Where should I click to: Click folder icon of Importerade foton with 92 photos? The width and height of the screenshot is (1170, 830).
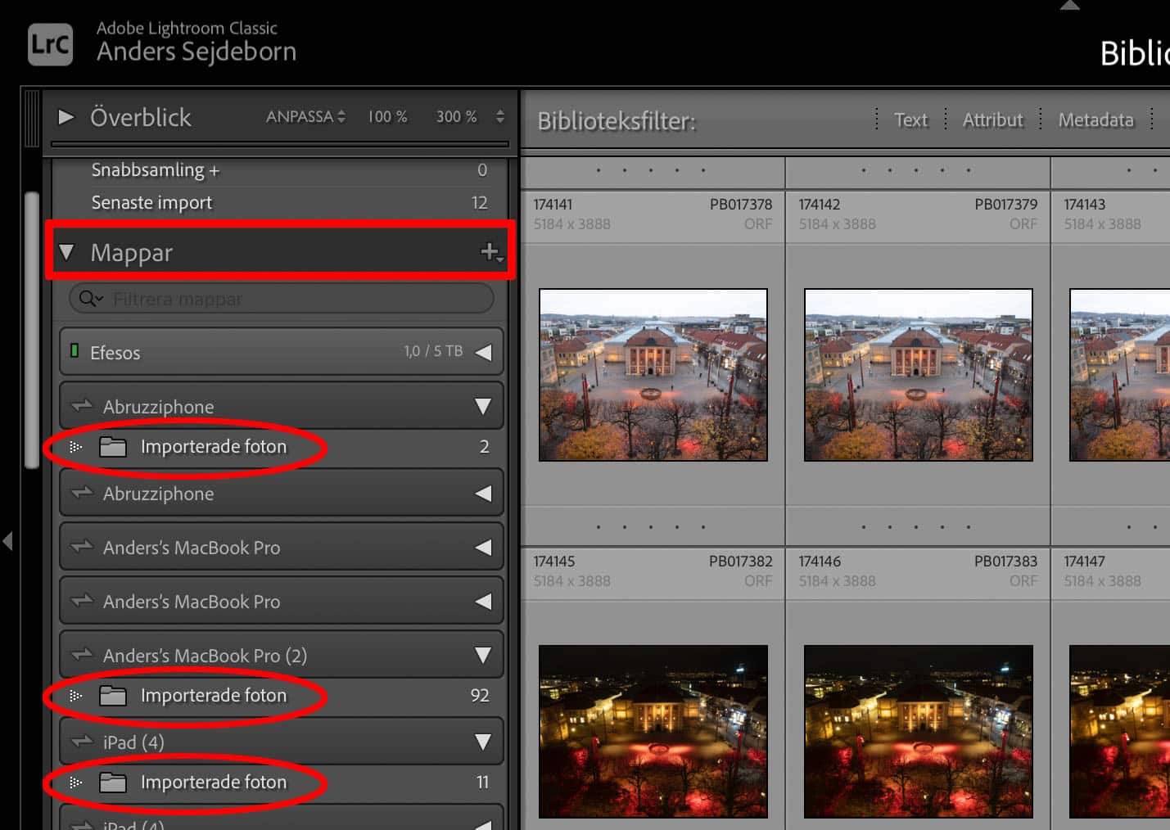pyautogui.click(x=113, y=696)
